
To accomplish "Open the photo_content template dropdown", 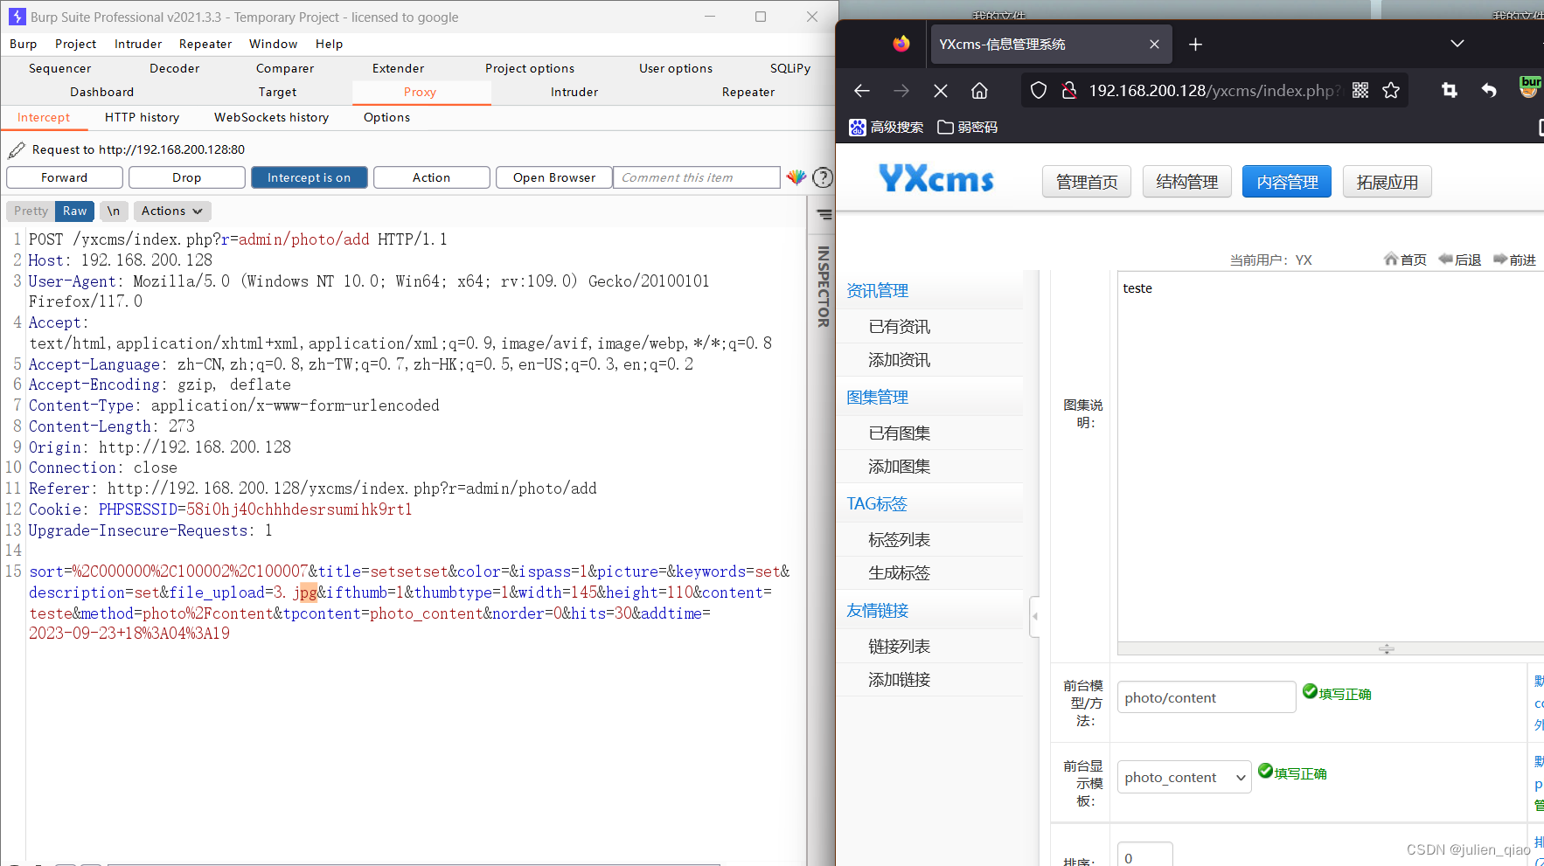I will 1185,778.
